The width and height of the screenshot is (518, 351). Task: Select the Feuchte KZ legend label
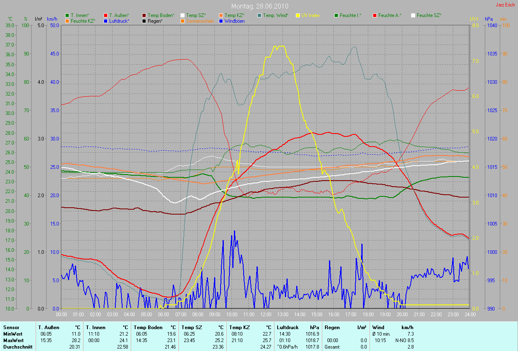[83, 21]
